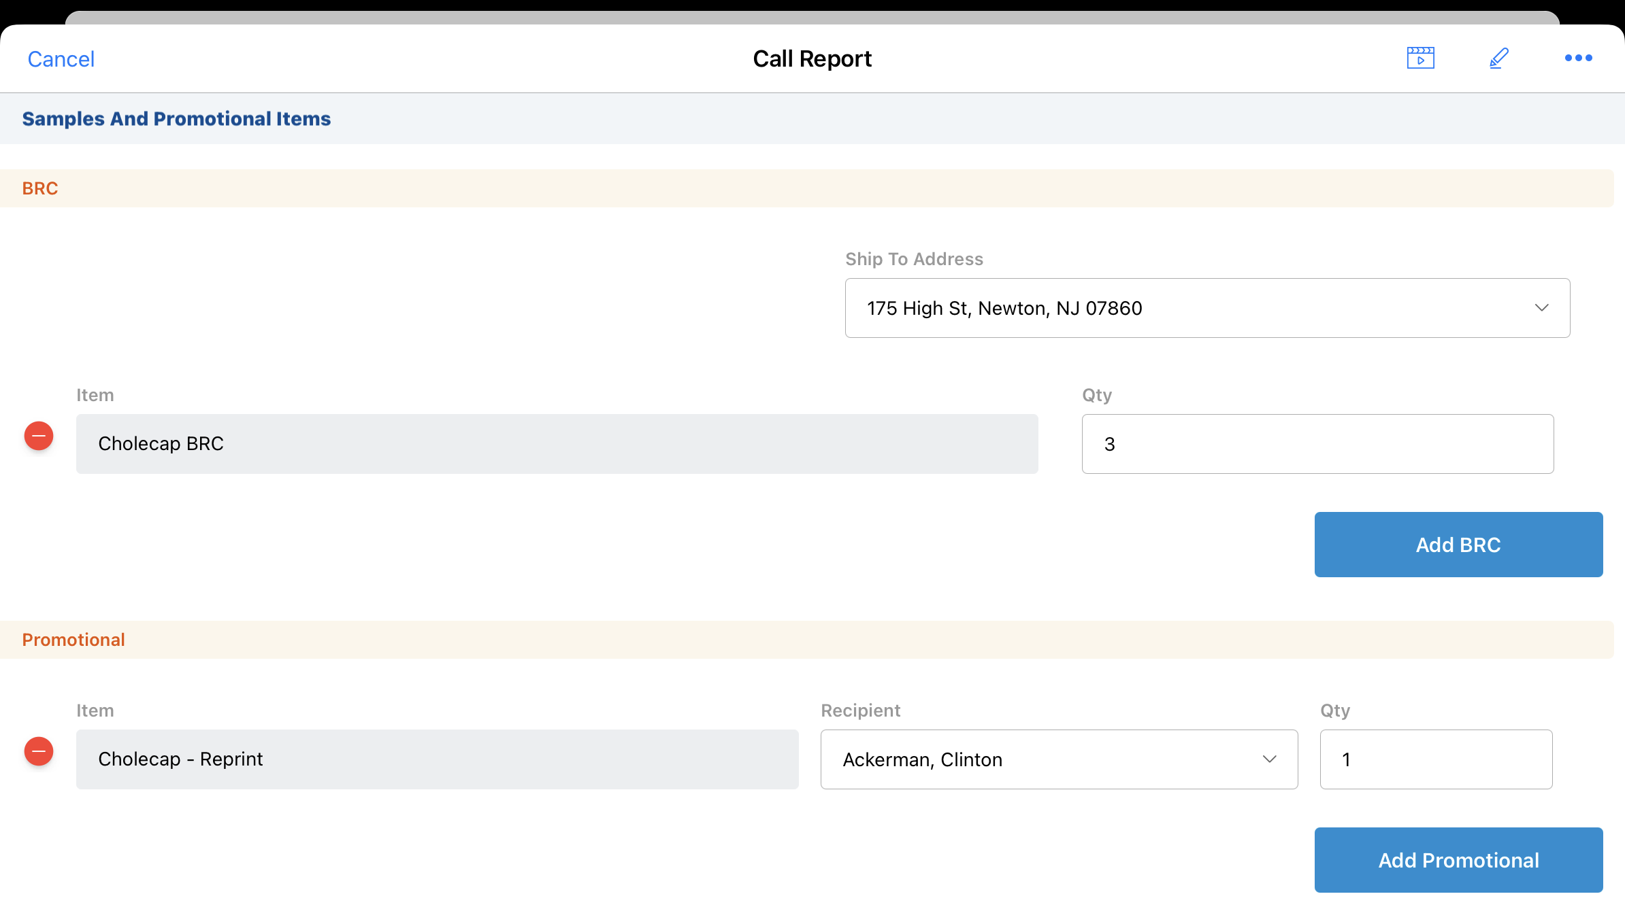Cancel the Call Report
Viewport: 1625px width, 909px height.
(x=61, y=59)
